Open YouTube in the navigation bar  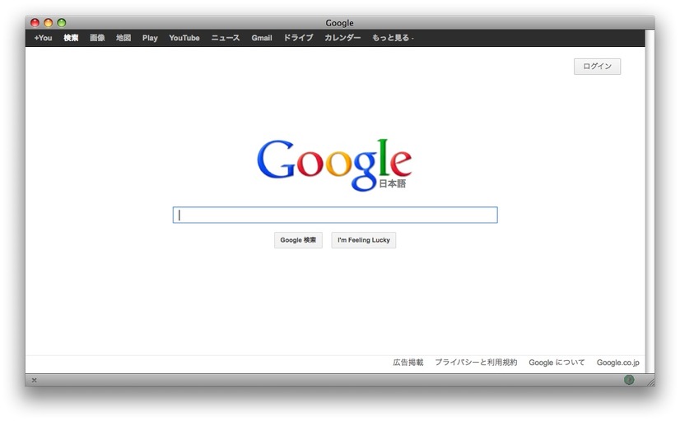(184, 38)
